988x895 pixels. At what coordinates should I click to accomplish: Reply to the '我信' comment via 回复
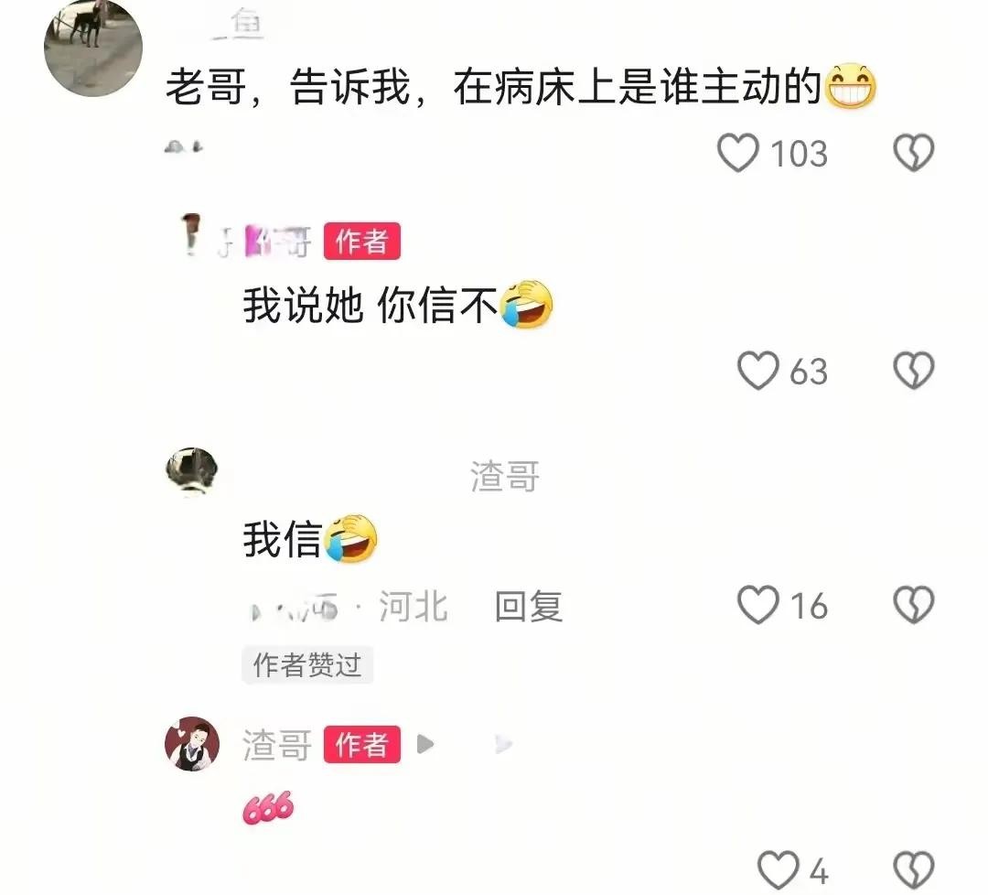tap(528, 606)
